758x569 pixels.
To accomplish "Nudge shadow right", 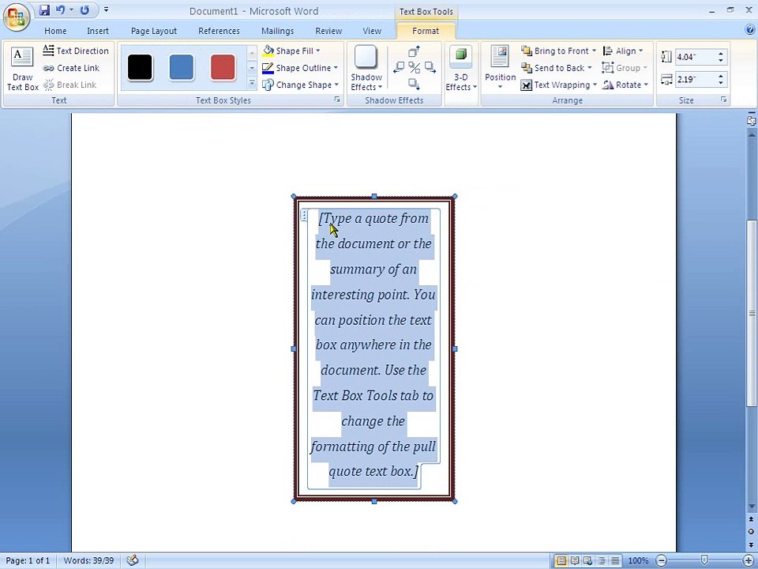I will coord(430,67).
